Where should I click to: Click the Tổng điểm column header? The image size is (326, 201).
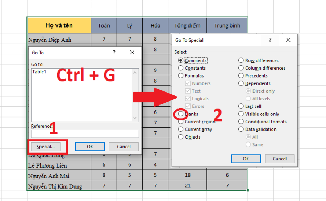point(188,25)
